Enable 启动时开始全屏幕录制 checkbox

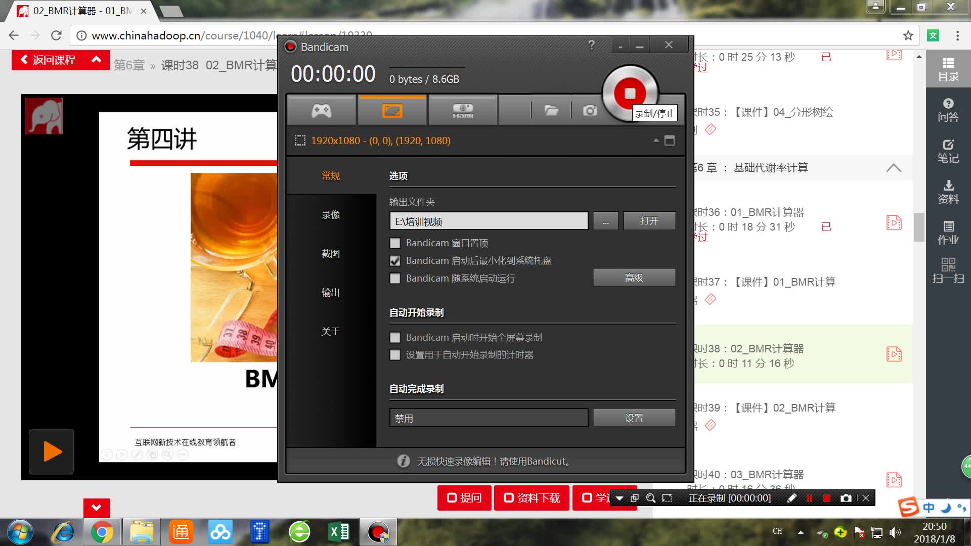coord(395,337)
